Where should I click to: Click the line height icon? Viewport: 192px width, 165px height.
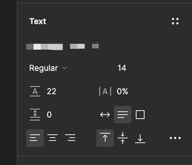pos(35,91)
